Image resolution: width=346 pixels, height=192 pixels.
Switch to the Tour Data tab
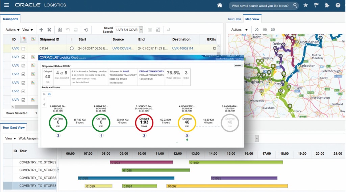click(x=234, y=19)
